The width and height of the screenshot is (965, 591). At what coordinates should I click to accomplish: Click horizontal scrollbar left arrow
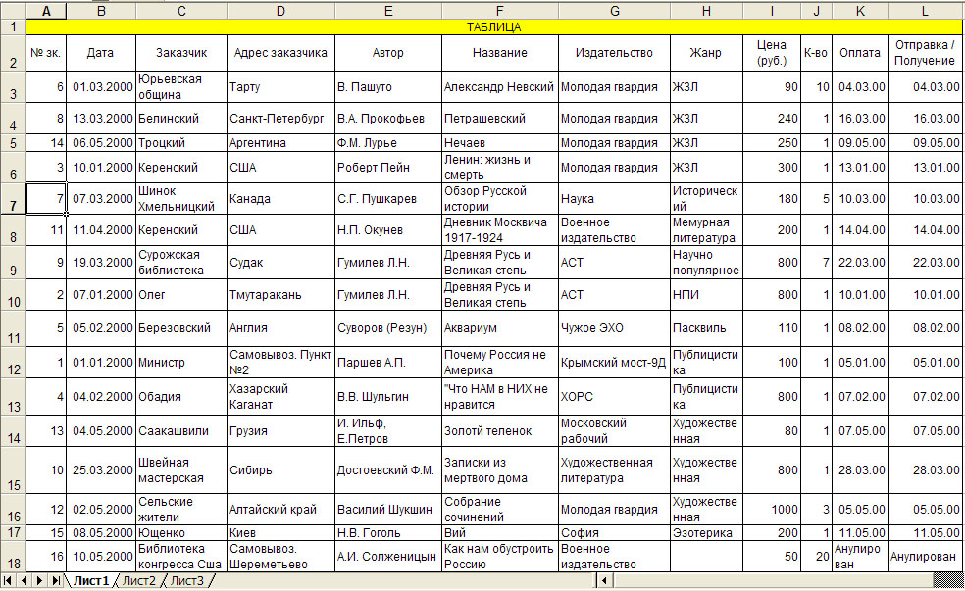point(604,580)
